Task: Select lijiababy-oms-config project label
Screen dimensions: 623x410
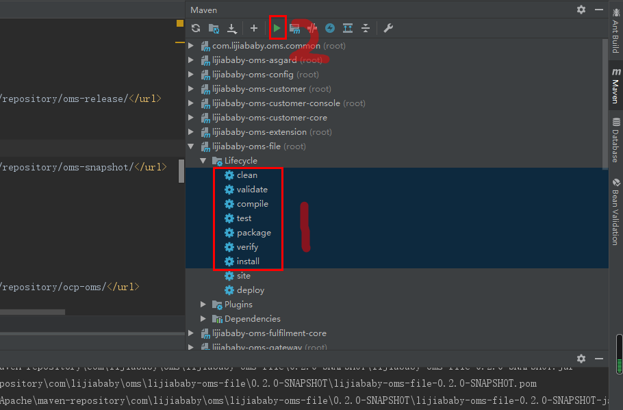Action: pos(253,75)
